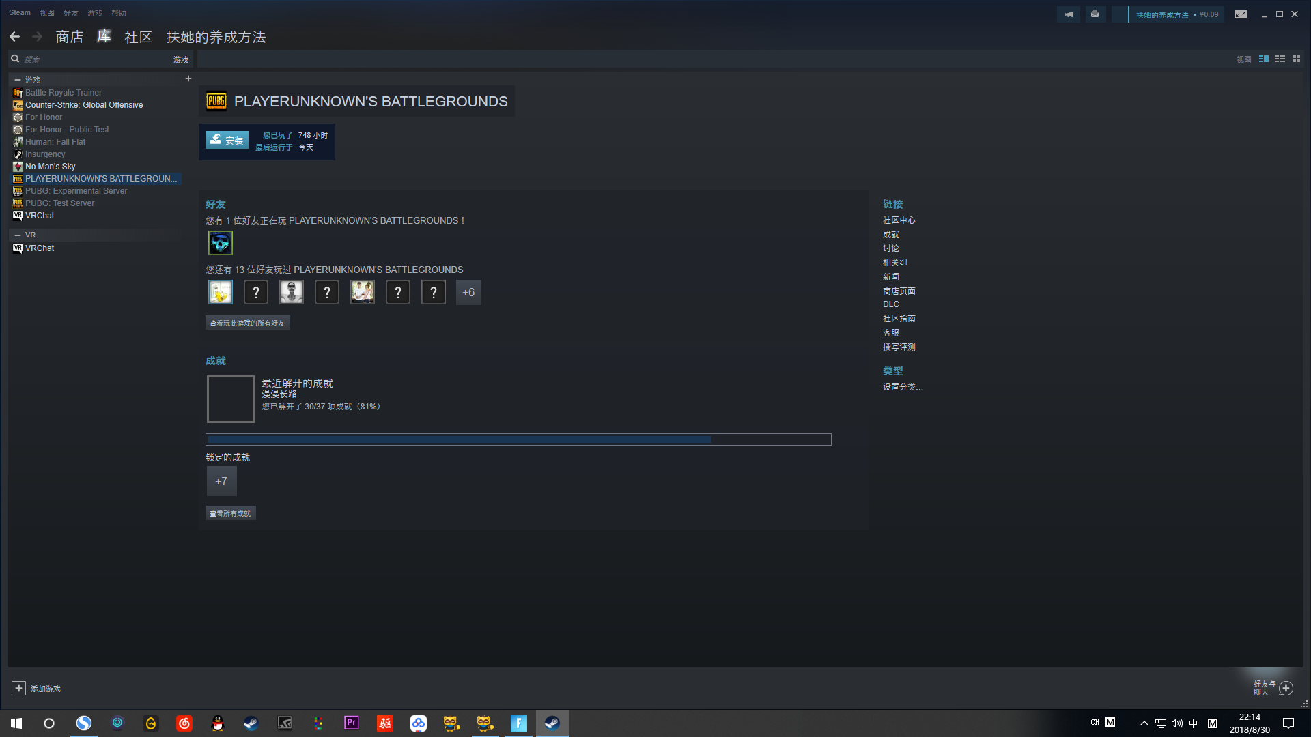Viewport: 1311px width, 737px height.
Task: Switch to the 社区 tab
Action: [139, 37]
